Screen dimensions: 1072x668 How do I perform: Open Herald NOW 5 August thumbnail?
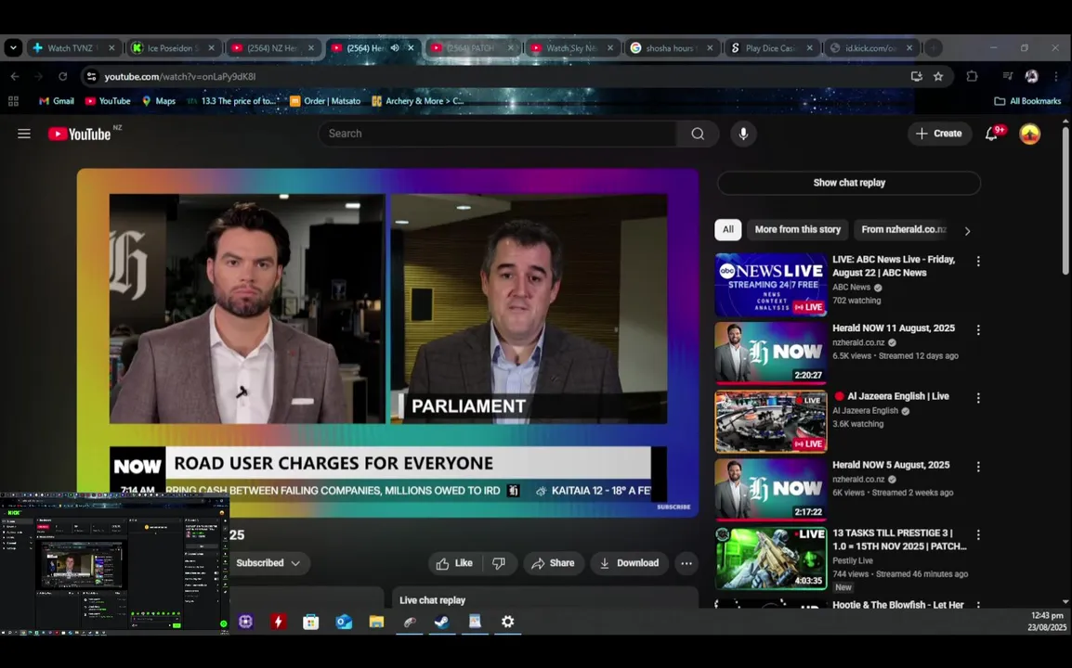pyautogui.click(x=771, y=490)
